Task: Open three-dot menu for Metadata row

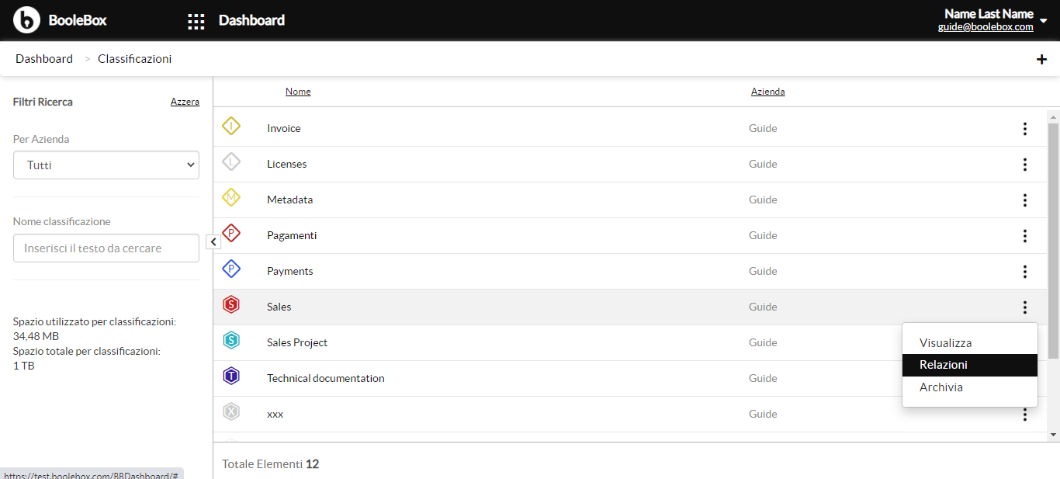Action: (1025, 200)
